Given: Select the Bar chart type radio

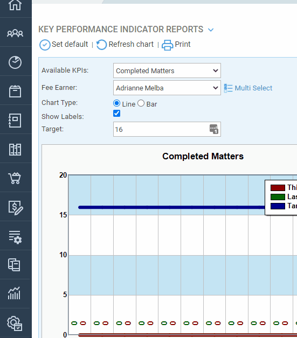Looking at the screenshot, I should pos(141,103).
